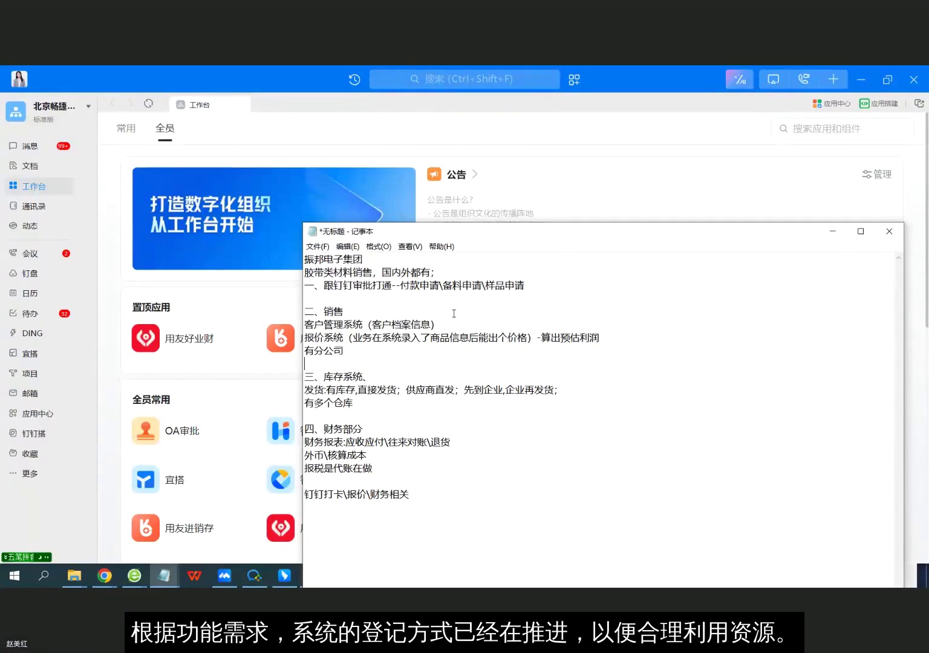Start a call using the phone icon
Screen dimensions: 929x653
click(803, 79)
